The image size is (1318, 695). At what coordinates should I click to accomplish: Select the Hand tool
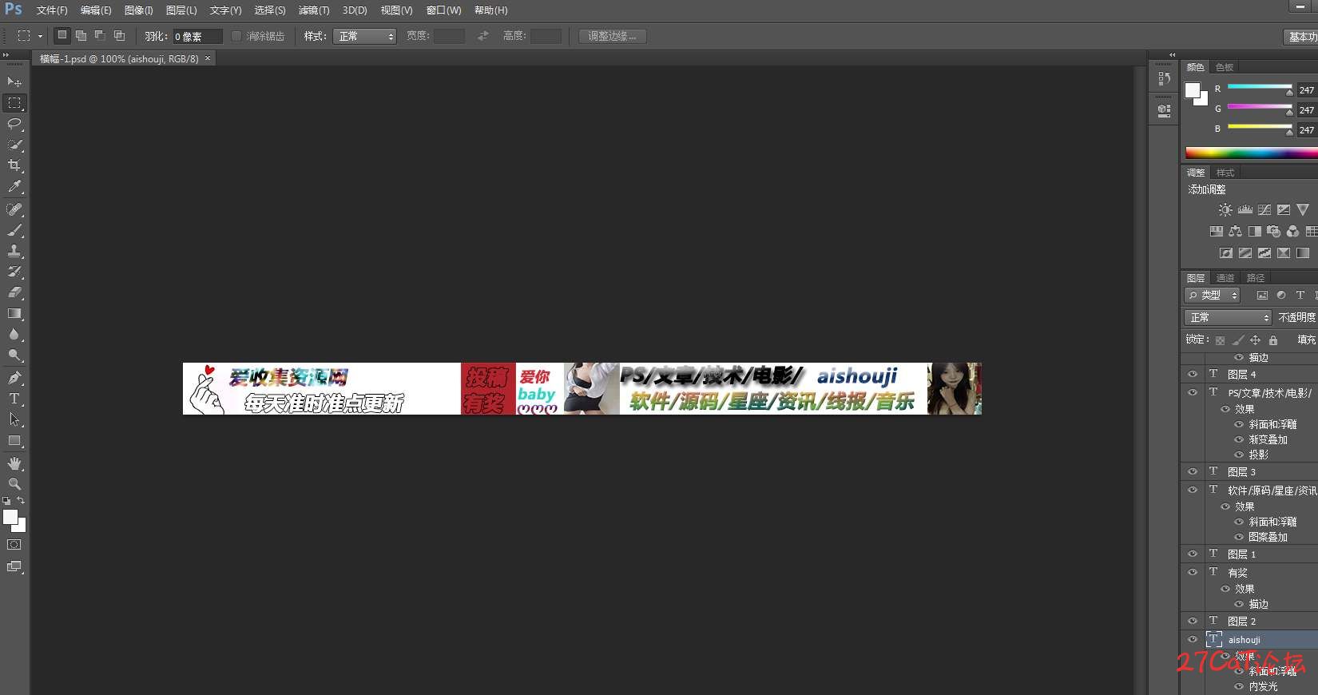click(x=14, y=463)
